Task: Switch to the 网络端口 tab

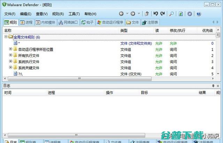Action: coord(68,22)
